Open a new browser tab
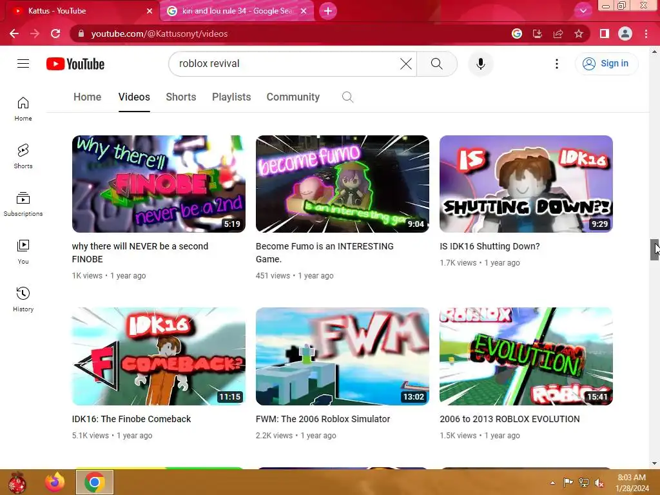 coord(328,11)
